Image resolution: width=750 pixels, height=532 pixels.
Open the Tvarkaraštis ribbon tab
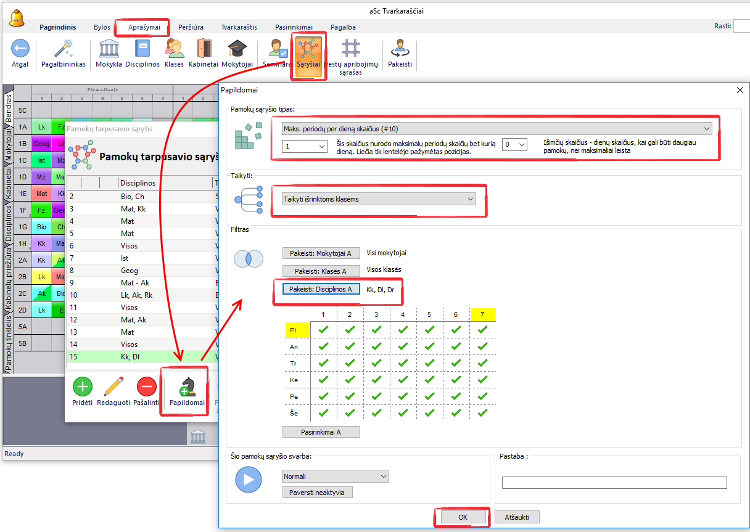click(239, 27)
